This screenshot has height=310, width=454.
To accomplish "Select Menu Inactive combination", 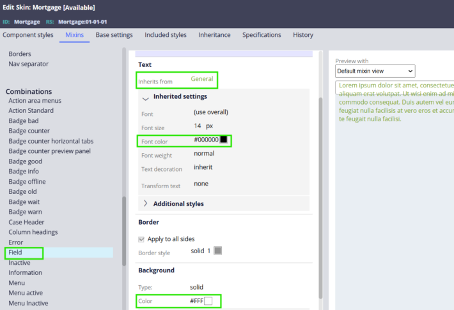I will [28, 303].
